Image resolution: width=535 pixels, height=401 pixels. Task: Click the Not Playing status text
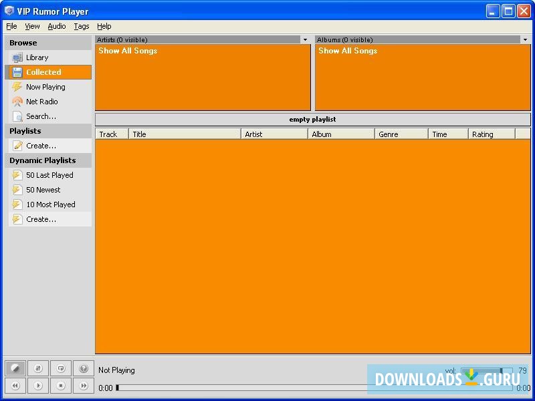coord(116,370)
